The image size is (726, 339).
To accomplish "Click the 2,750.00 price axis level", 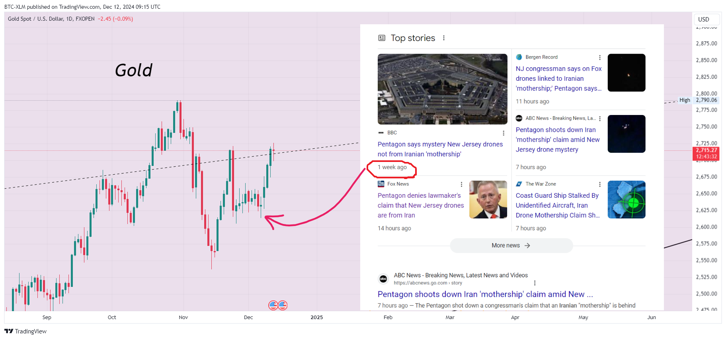I will pyautogui.click(x=706, y=127).
